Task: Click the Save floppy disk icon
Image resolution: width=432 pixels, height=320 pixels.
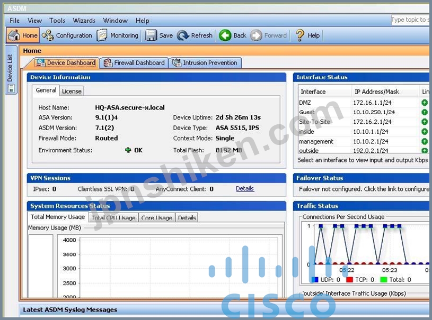Action: (x=151, y=35)
